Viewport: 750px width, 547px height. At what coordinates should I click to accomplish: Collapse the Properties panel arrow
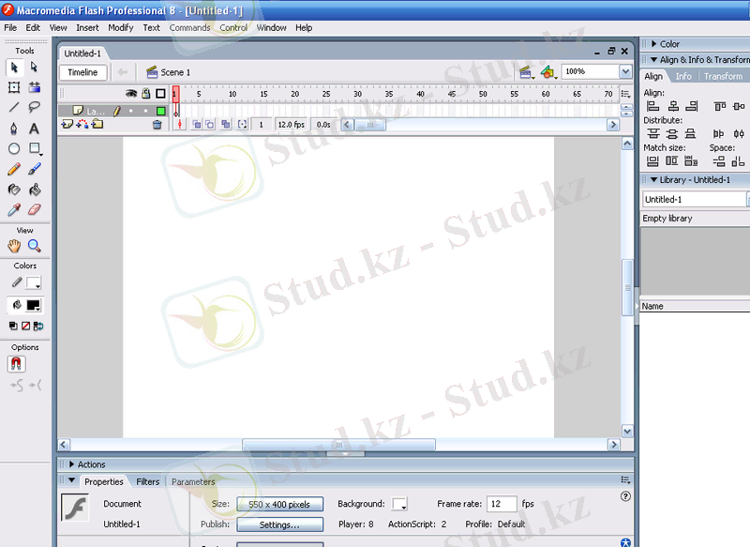pyautogui.click(x=72, y=480)
